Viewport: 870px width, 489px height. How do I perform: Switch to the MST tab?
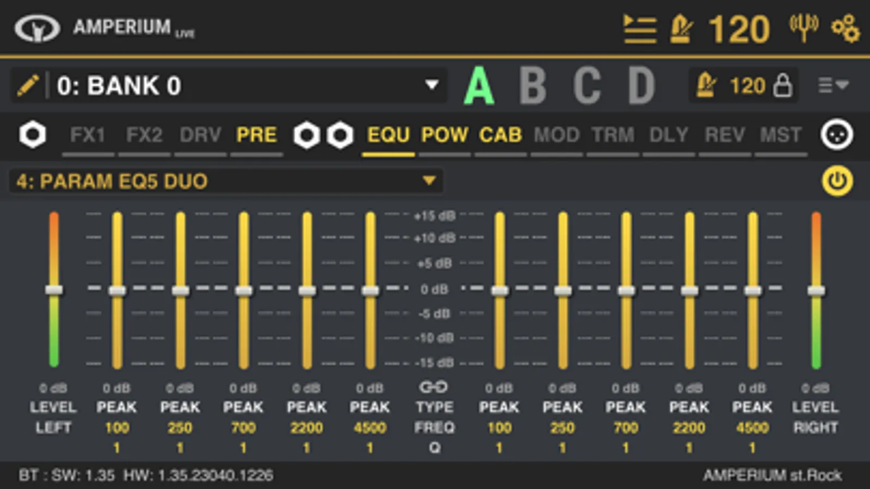tap(781, 135)
